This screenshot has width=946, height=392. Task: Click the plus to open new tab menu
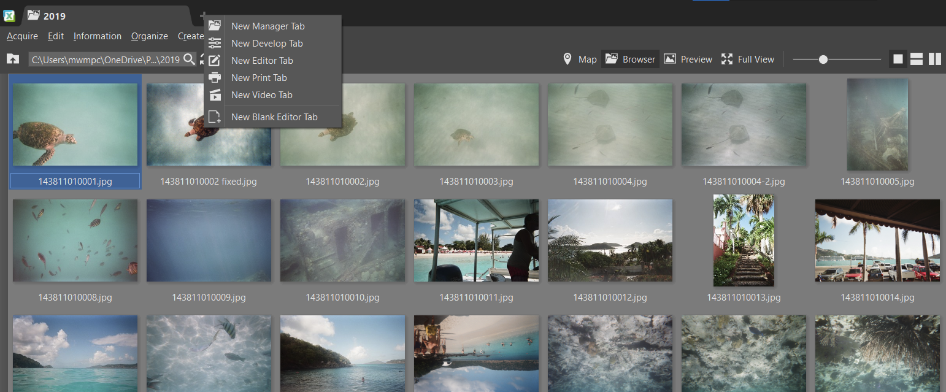(203, 15)
